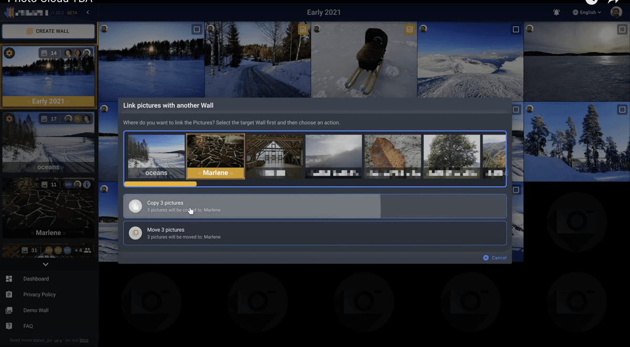Expand wall list with down chevron
This screenshot has width=630, height=347.
(x=46, y=264)
